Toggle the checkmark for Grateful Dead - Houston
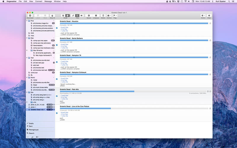Image resolution: width=237 pixels, height=148 pixels. tap(57, 28)
